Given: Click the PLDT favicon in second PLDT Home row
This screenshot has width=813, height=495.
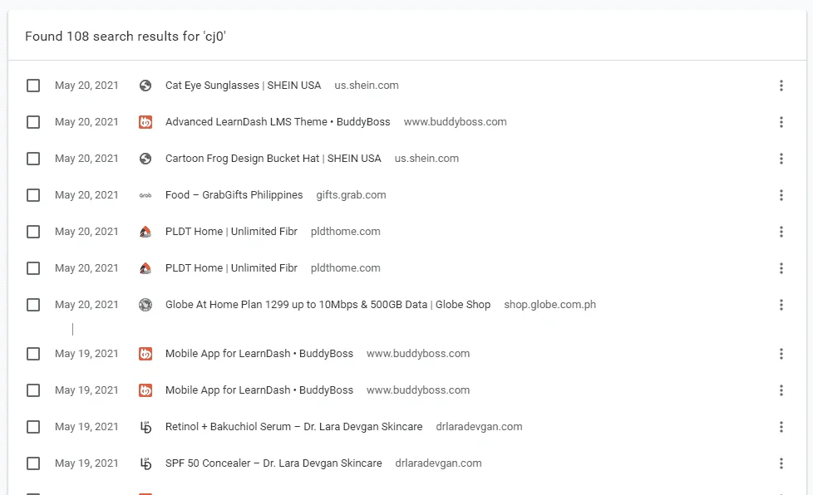Looking at the screenshot, I should click(145, 268).
